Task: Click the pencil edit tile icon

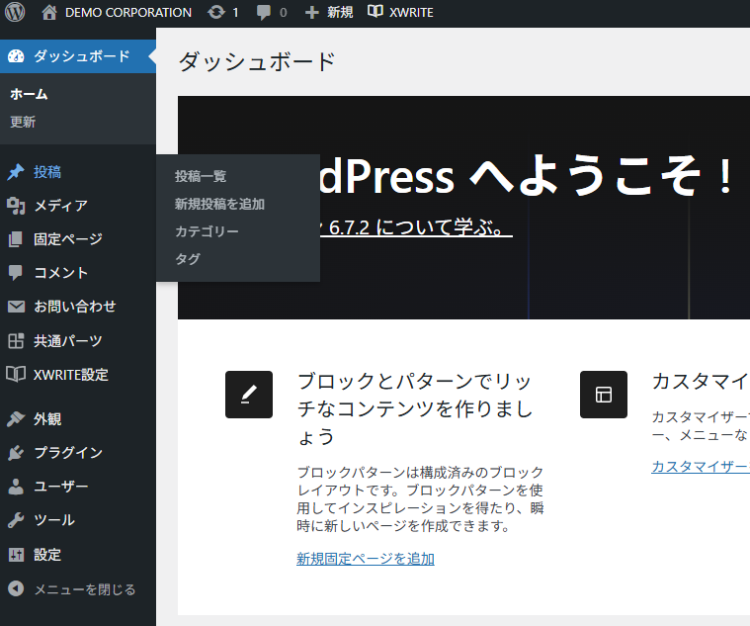Action: [x=249, y=395]
